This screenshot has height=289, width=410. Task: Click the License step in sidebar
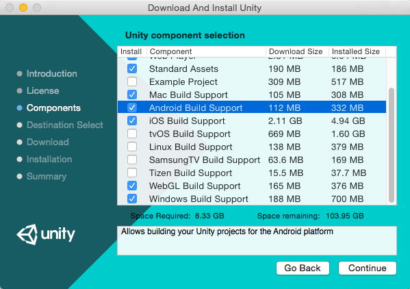tap(43, 91)
